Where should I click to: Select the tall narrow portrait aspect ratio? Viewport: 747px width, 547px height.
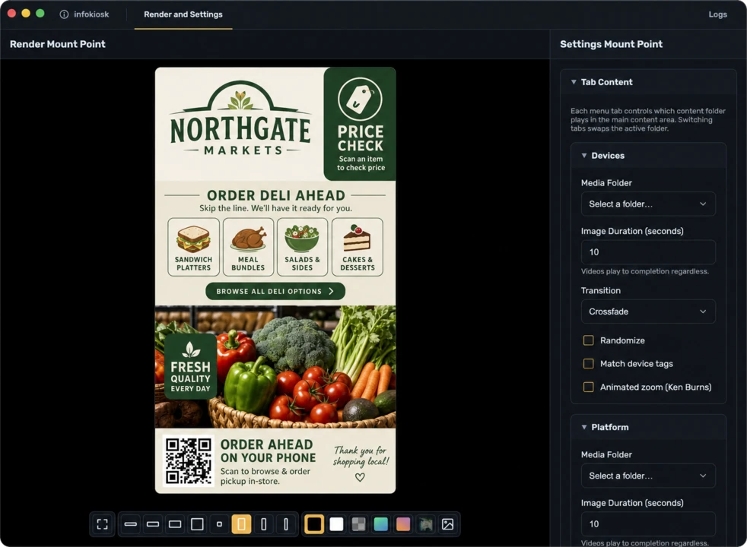pos(263,524)
